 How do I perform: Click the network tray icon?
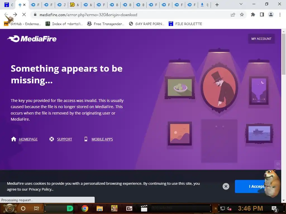pyautogui.click(x=222, y=208)
